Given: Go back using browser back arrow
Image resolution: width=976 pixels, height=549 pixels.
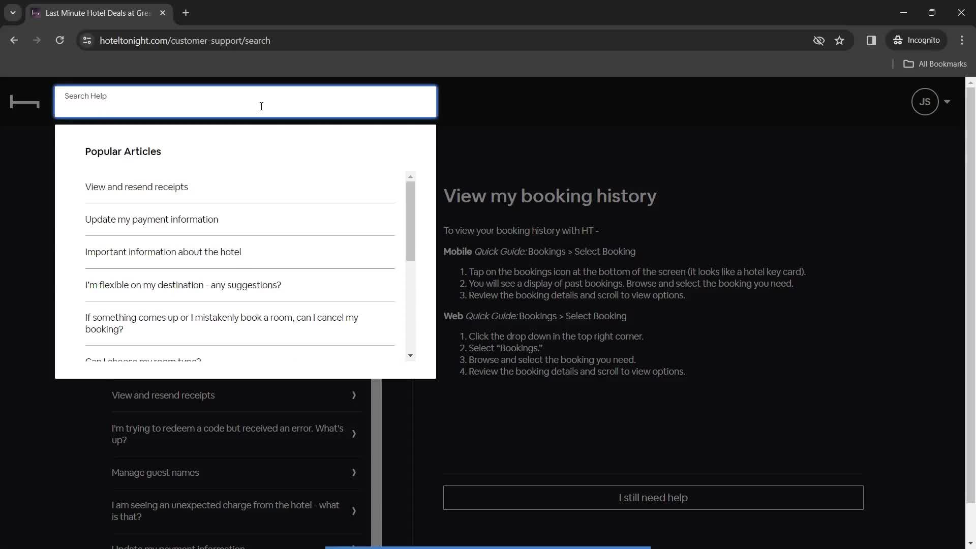Looking at the screenshot, I should [x=14, y=40].
